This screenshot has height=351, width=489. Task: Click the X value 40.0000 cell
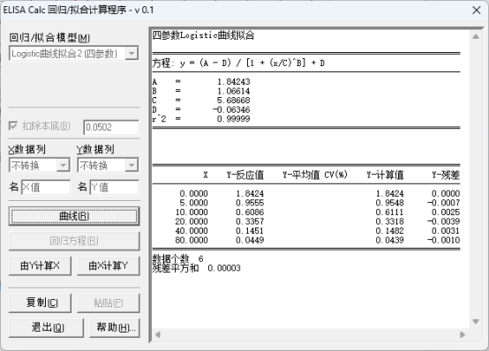(x=192, y=231)
